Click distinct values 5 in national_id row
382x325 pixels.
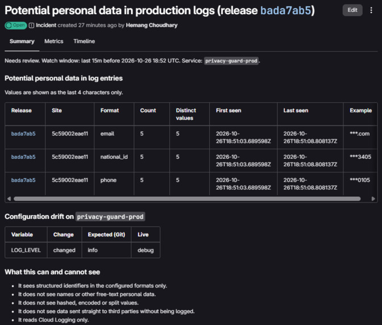coord(177,157)
